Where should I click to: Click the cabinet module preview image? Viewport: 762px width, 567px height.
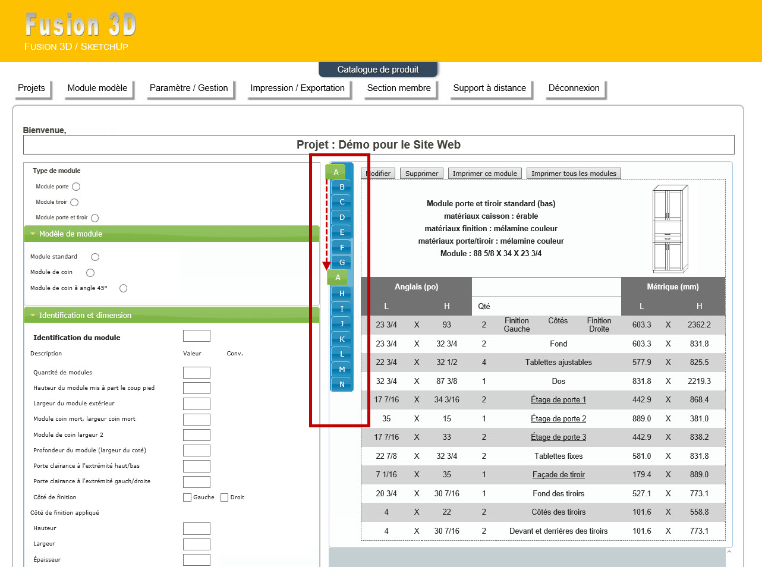click(670, 229)
